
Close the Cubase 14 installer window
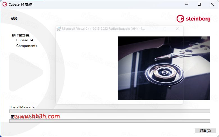[212, 4]
